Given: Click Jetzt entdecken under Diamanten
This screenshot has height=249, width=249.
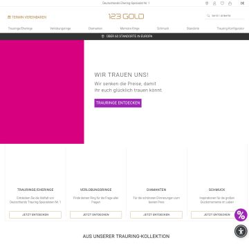Looking at the screenshot, I should 156,214.
